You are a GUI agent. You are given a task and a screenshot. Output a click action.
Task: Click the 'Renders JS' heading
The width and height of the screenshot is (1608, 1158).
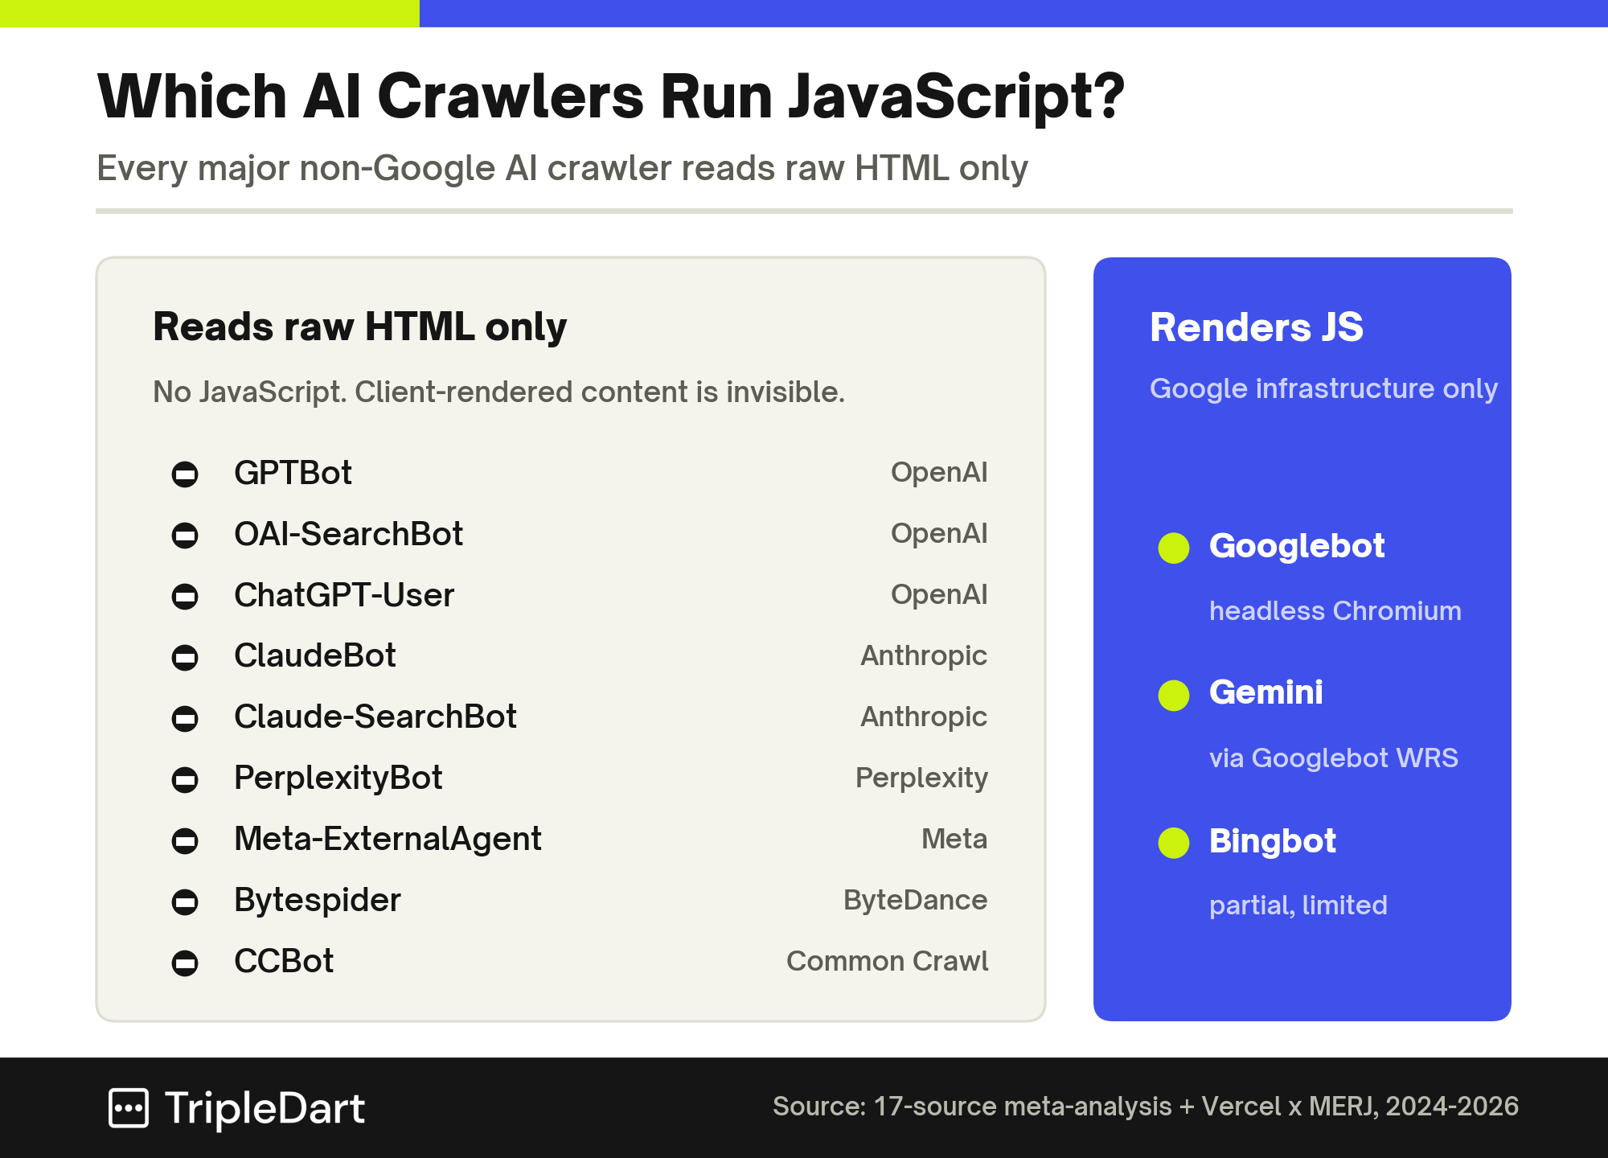click(x=1257, y=327)
